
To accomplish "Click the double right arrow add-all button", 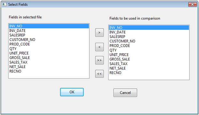I will [99, 60].
